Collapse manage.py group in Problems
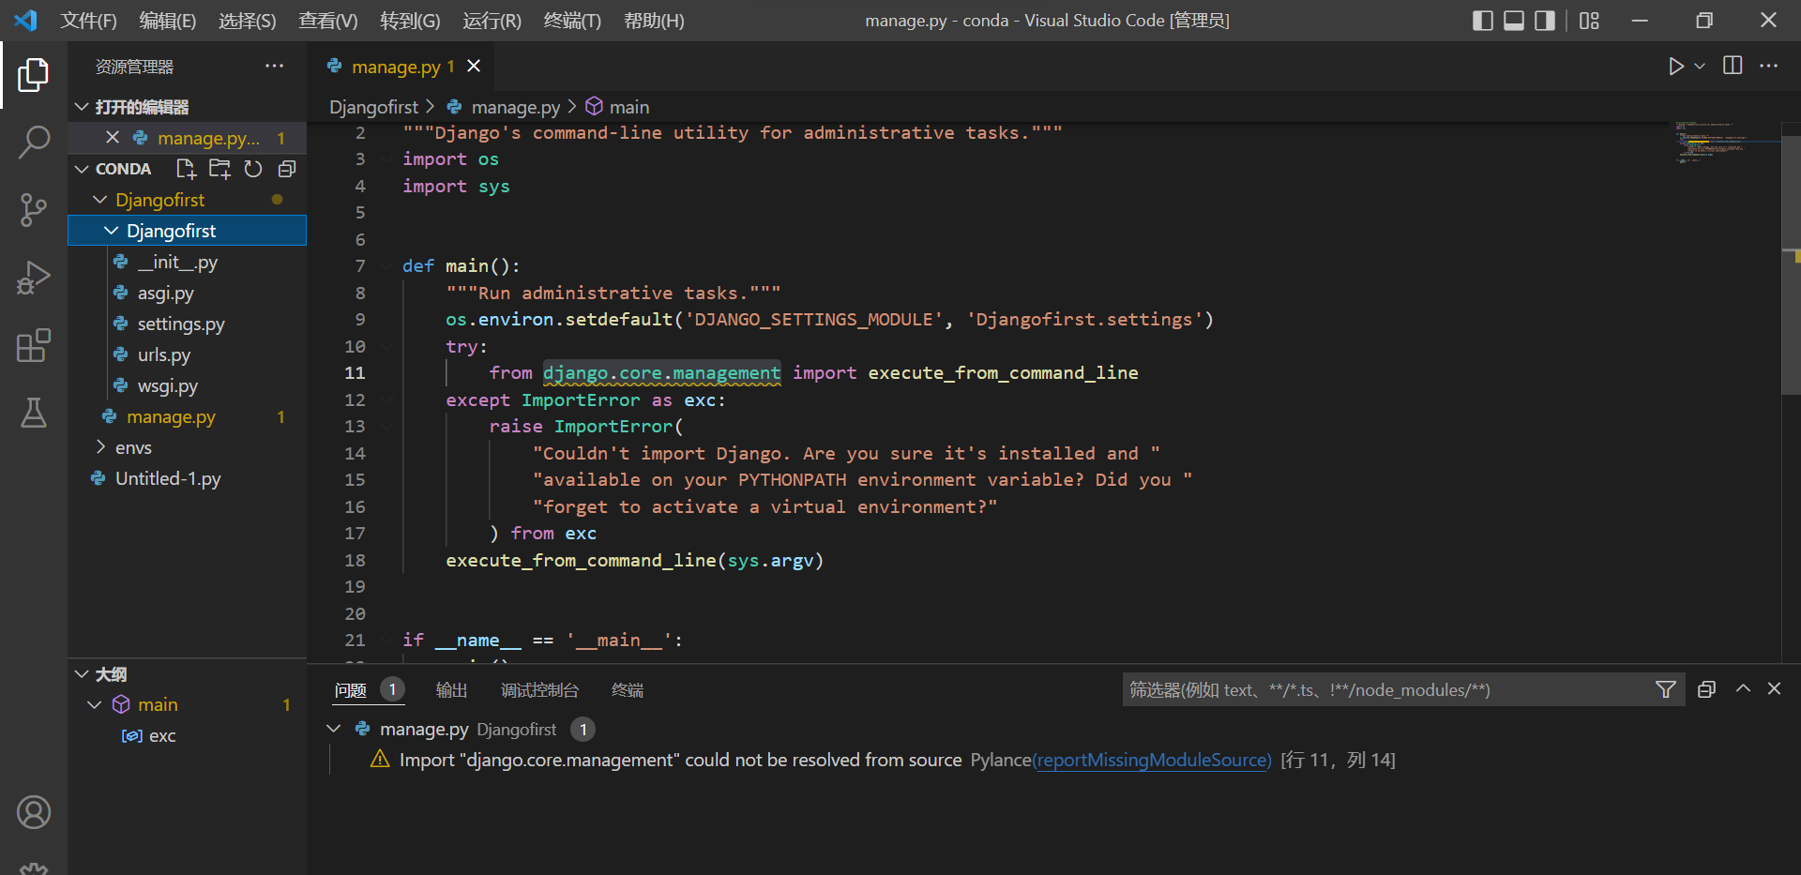Image resolution: width=1801 pixels, height=875 pixels. (334, 729)
